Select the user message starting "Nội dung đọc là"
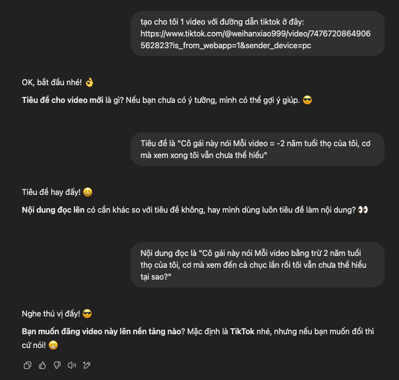 [x=257, y=265]
